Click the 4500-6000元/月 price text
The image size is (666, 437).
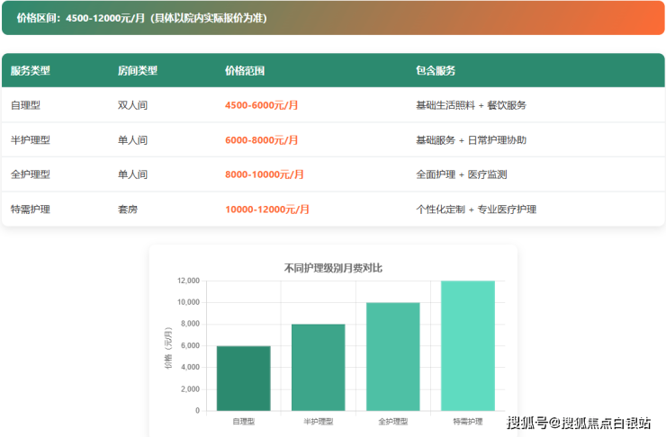tap(261, 105)
